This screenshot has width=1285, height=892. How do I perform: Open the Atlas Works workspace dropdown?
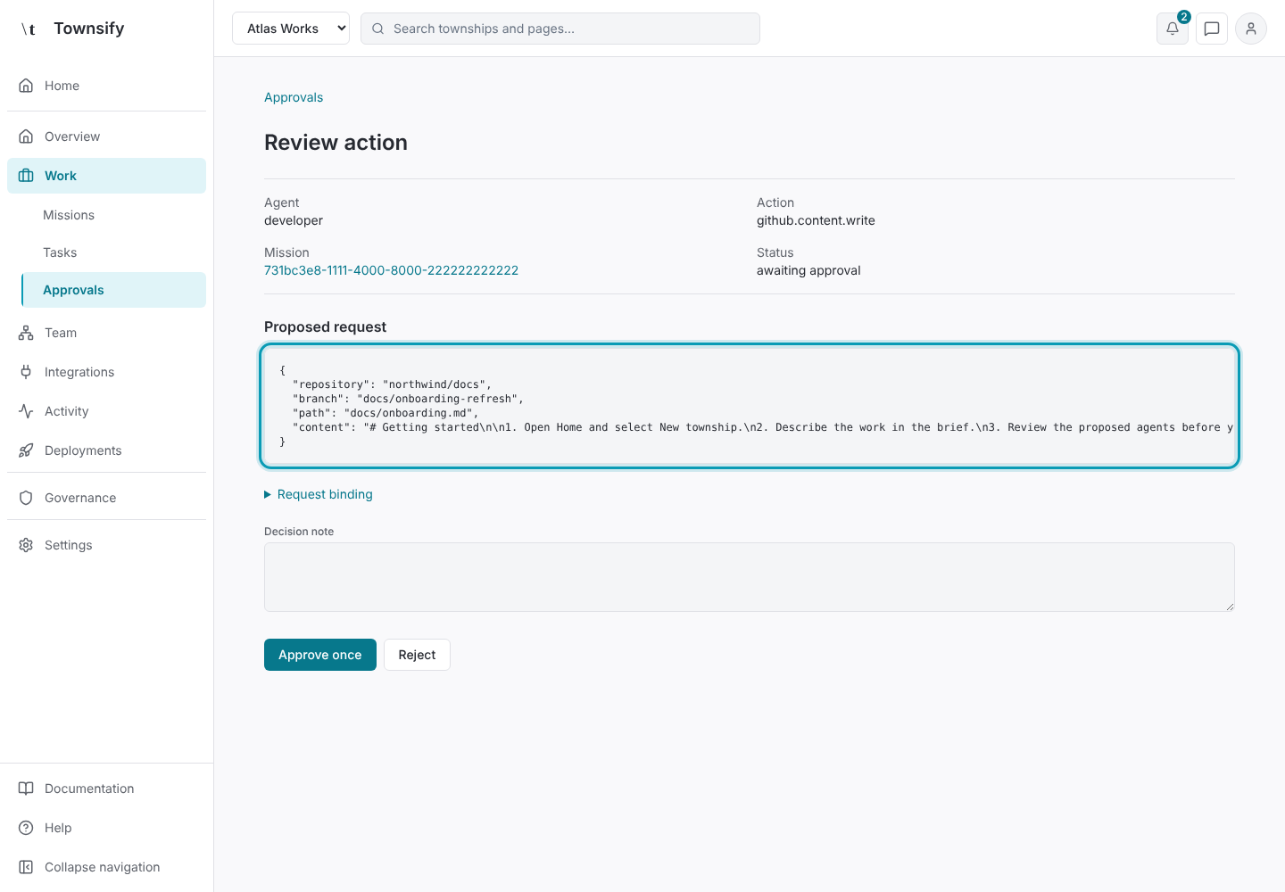pos(291,29)
